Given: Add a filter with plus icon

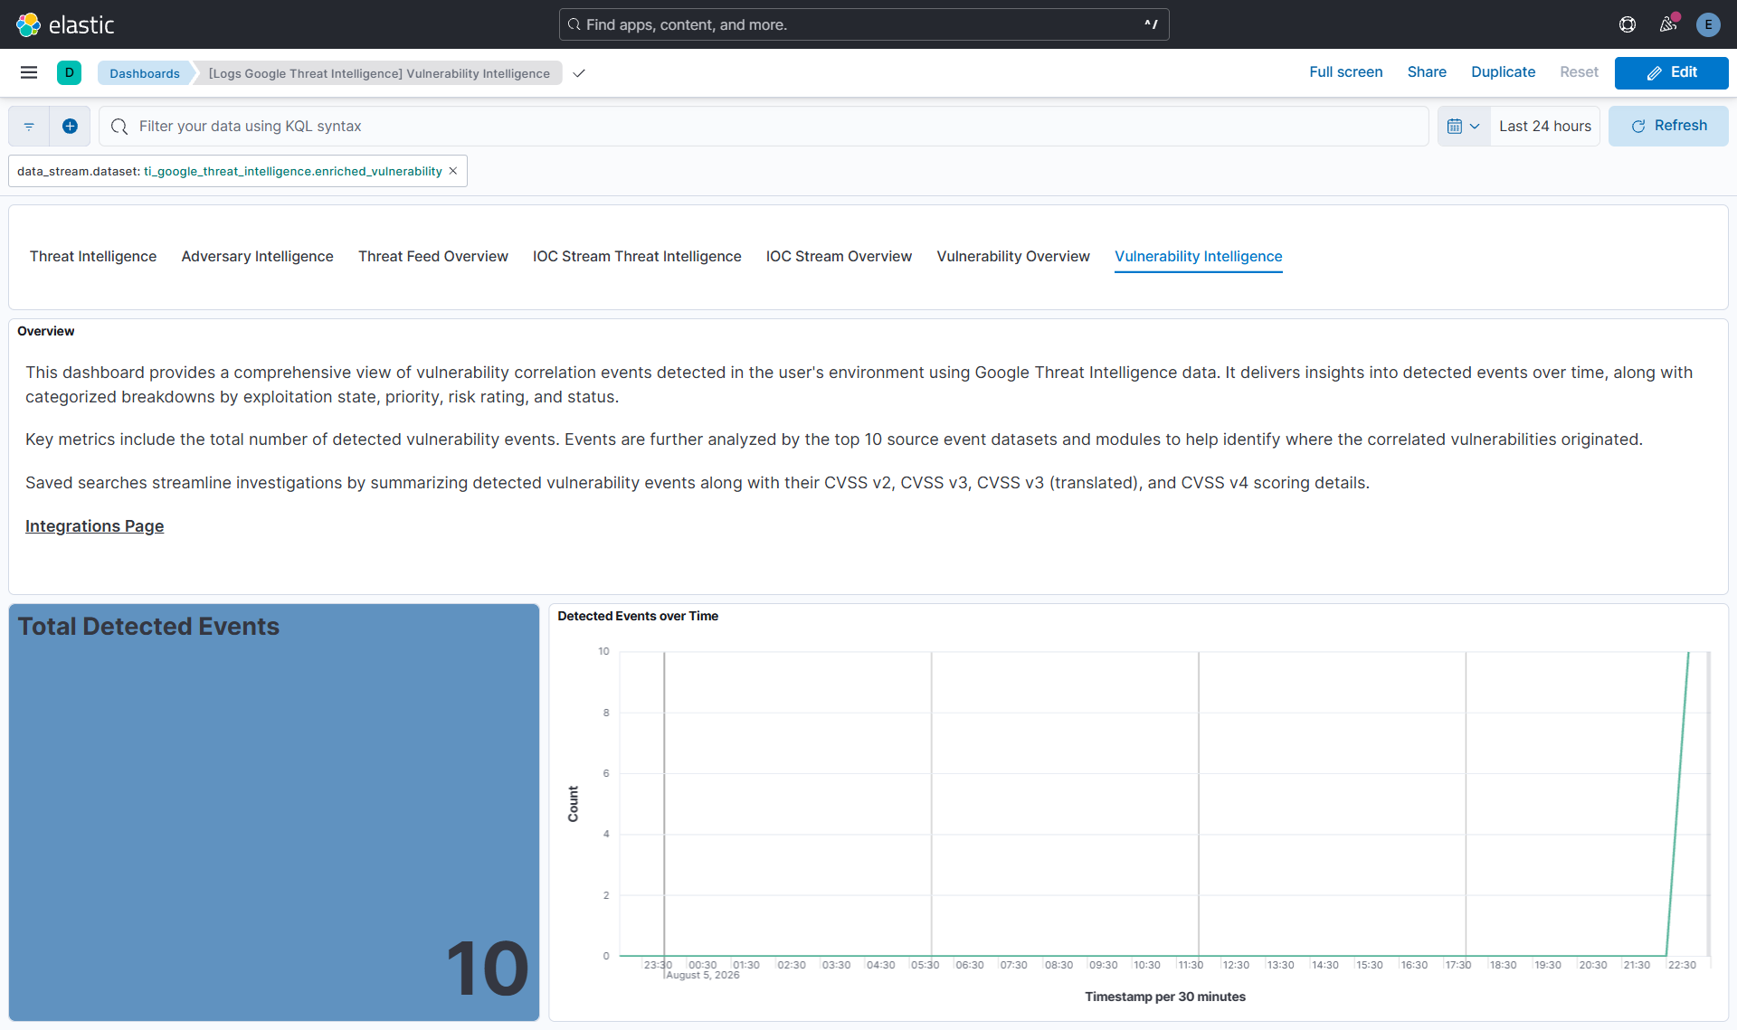Looking at the screenshot, I should (x=70, y=127).
